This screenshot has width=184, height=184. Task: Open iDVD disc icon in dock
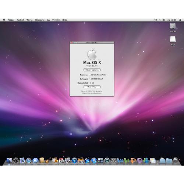[94, 160]
